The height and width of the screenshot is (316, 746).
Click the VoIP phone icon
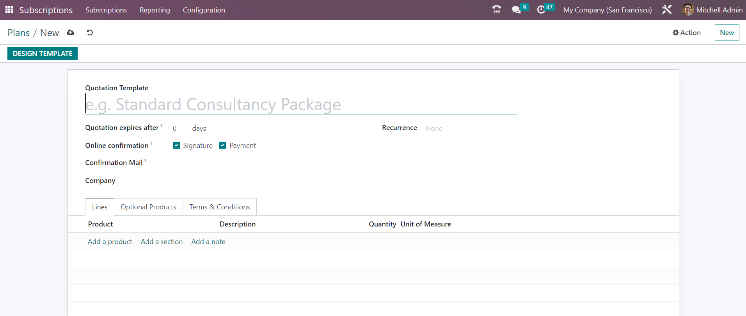(x=496, y=10)
